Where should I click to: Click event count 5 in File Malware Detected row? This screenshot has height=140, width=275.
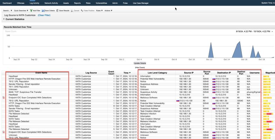point(114,129)
